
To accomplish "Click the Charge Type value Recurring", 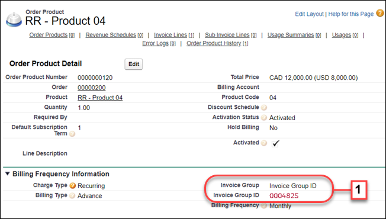I will [91, 186].
